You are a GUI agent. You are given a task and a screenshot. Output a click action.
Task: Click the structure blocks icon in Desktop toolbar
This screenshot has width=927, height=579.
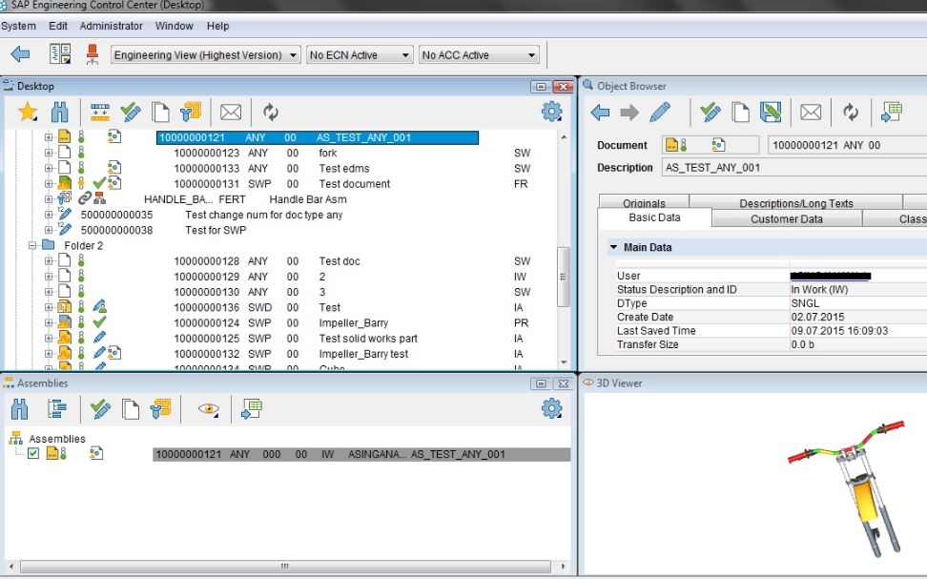[191, 112]
